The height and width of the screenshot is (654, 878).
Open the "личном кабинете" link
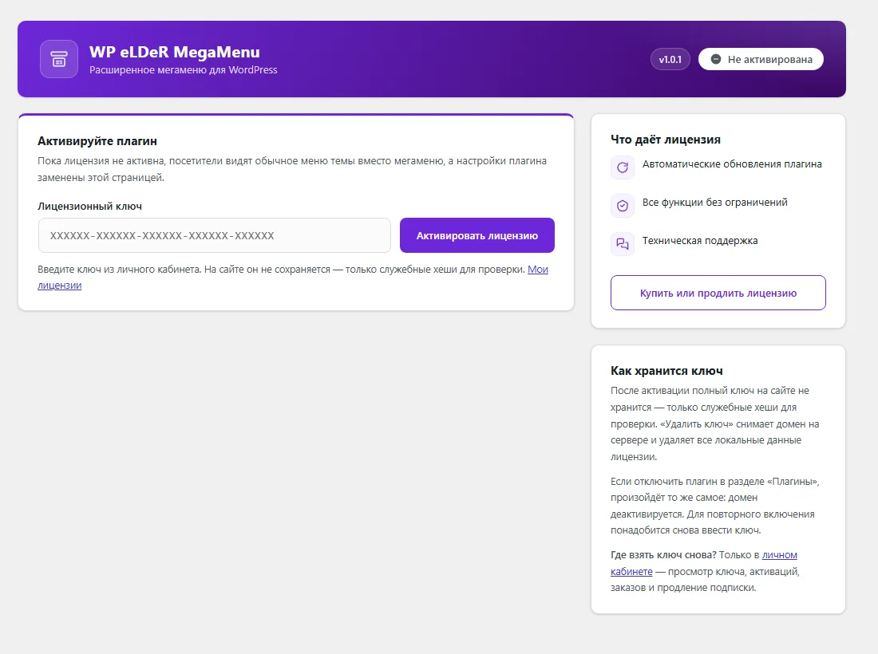(780, 555)
